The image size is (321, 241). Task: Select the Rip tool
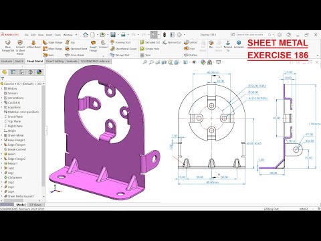coord(211,44)
